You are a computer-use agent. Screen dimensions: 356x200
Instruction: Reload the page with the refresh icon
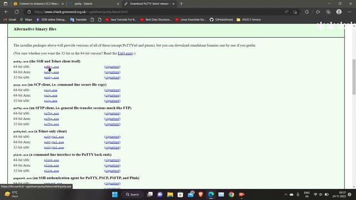tap(17, 12)
